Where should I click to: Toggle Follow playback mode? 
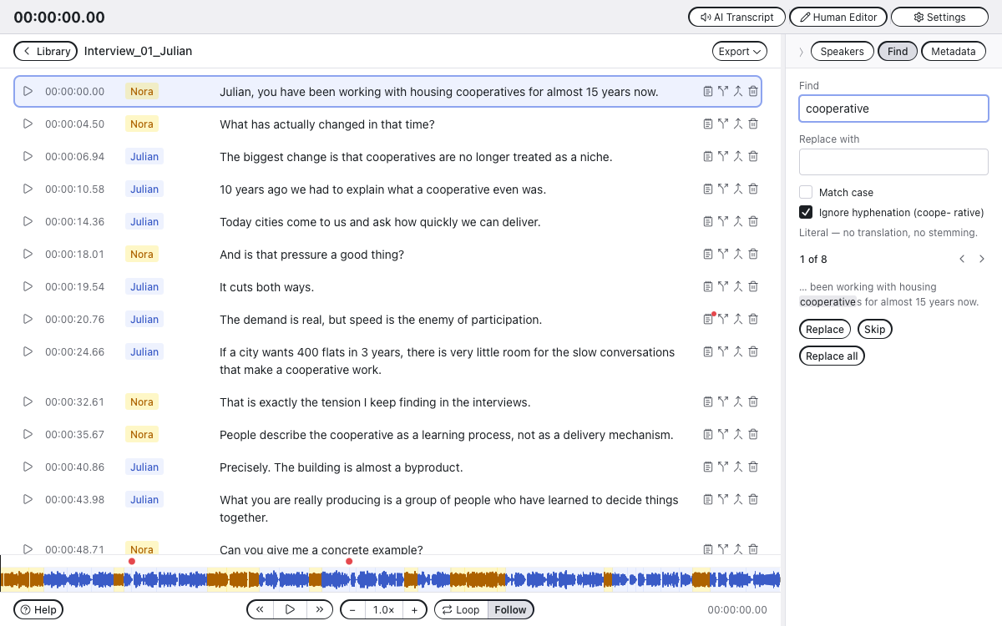click(510, 609)
